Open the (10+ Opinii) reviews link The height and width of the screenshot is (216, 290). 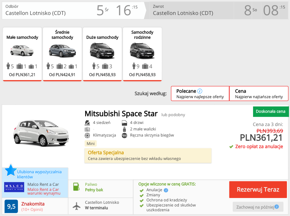click(32, 210)
